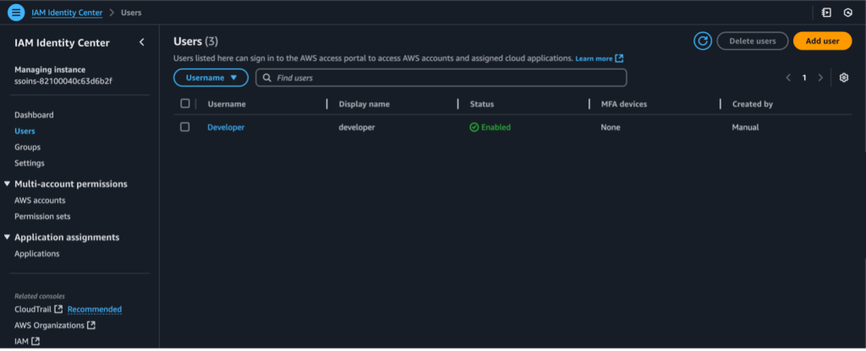Click the Status column header
Image resolution: width=866 pixels, height=351 pixels.
point(481,104)
